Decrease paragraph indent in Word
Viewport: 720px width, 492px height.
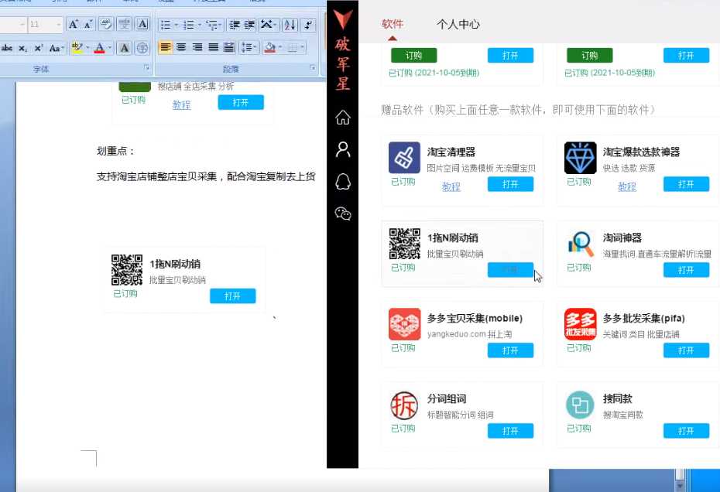(234, 25)
